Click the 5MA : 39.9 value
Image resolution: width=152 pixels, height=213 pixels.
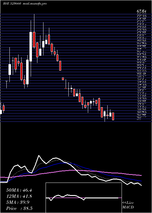click(18, 202)
